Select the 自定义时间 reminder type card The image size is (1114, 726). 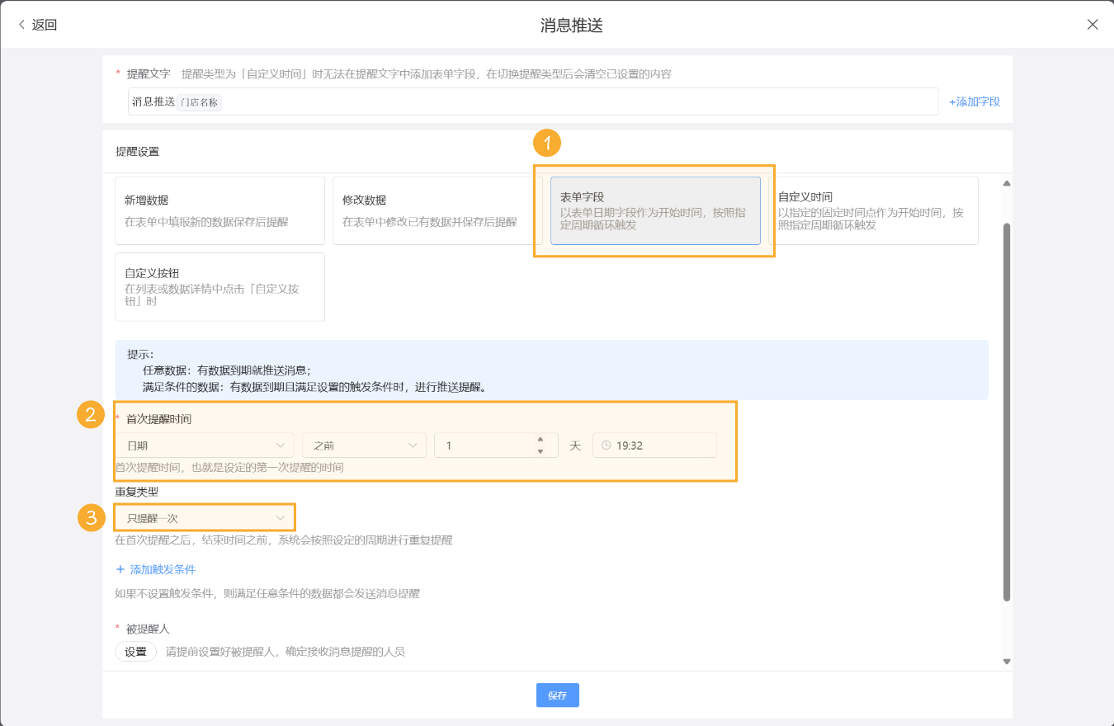875,211
